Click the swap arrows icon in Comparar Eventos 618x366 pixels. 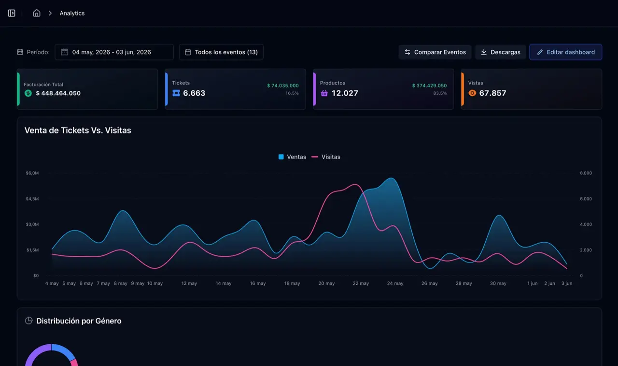click(x=407, y=52)
